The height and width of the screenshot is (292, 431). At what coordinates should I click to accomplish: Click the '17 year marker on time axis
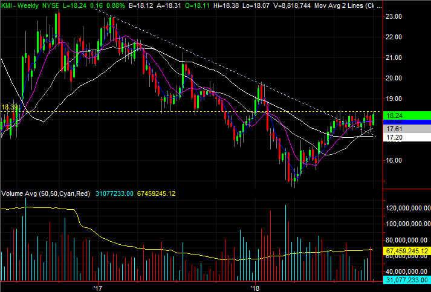coord(97,288)
